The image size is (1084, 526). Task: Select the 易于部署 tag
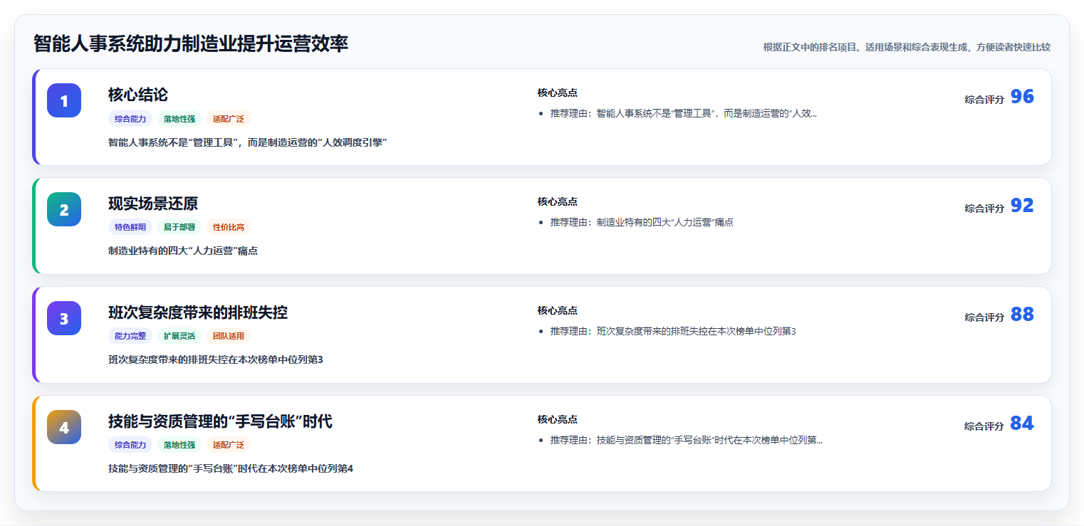click(179, 228)
